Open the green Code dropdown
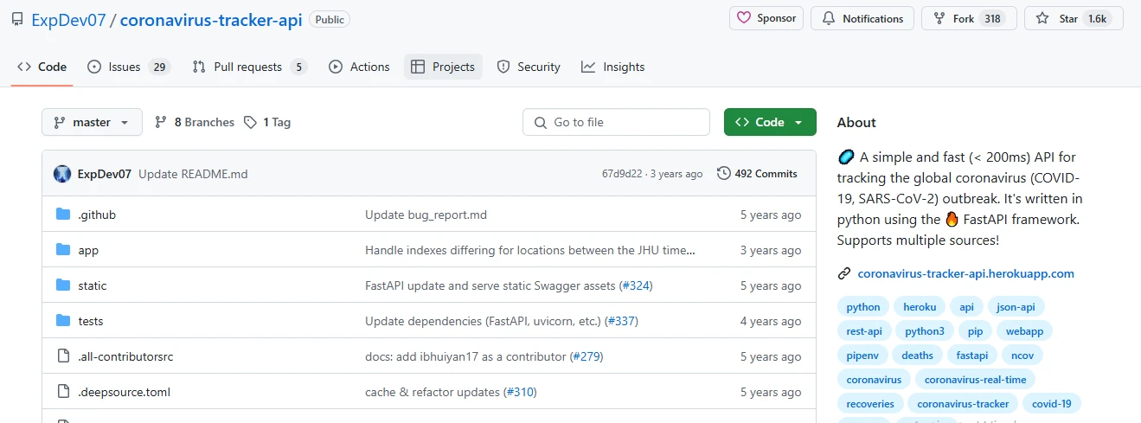Image resolution: width=1141 pixels, height=423 pixels. pyautogui.click(x=770, y=122)
